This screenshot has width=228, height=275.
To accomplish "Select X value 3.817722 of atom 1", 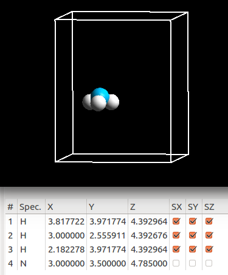I will point(66,221).
